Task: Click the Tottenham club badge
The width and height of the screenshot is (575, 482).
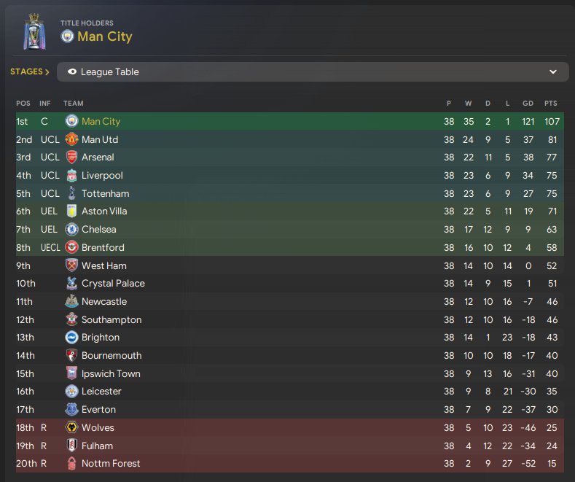Action: 71,193
